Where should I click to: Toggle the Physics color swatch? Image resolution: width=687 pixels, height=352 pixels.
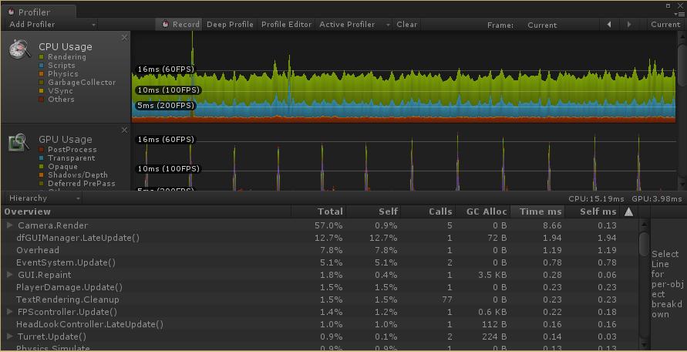pos(42,74)
